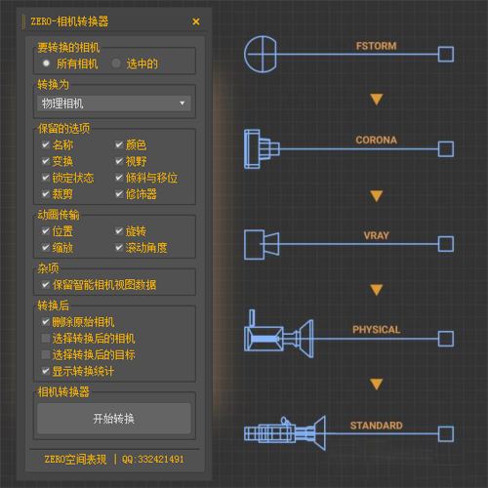
Task: Click the 开始转换 button
Action: pos(114,419)
